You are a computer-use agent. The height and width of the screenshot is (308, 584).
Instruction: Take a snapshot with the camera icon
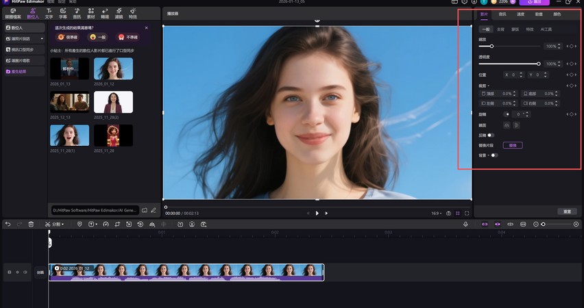448,213
